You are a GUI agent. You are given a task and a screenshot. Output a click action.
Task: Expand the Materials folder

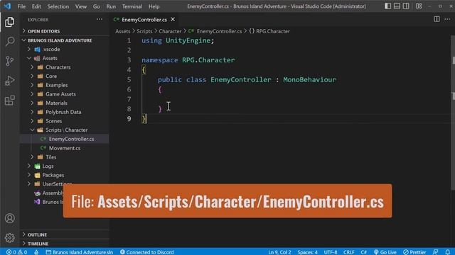tap(65, 103)
